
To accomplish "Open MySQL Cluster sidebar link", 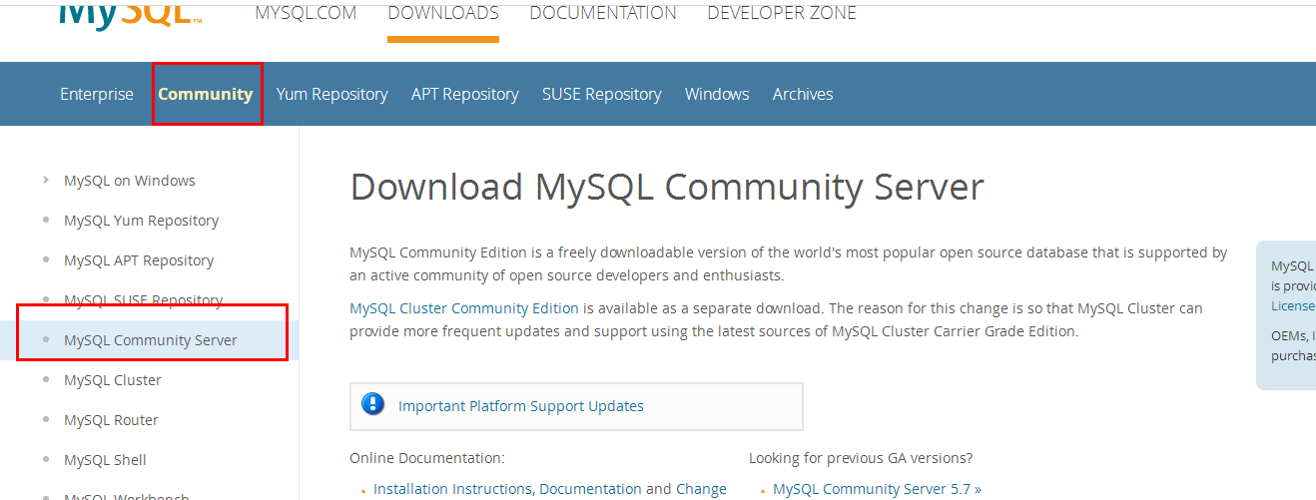I will point(113,380).
